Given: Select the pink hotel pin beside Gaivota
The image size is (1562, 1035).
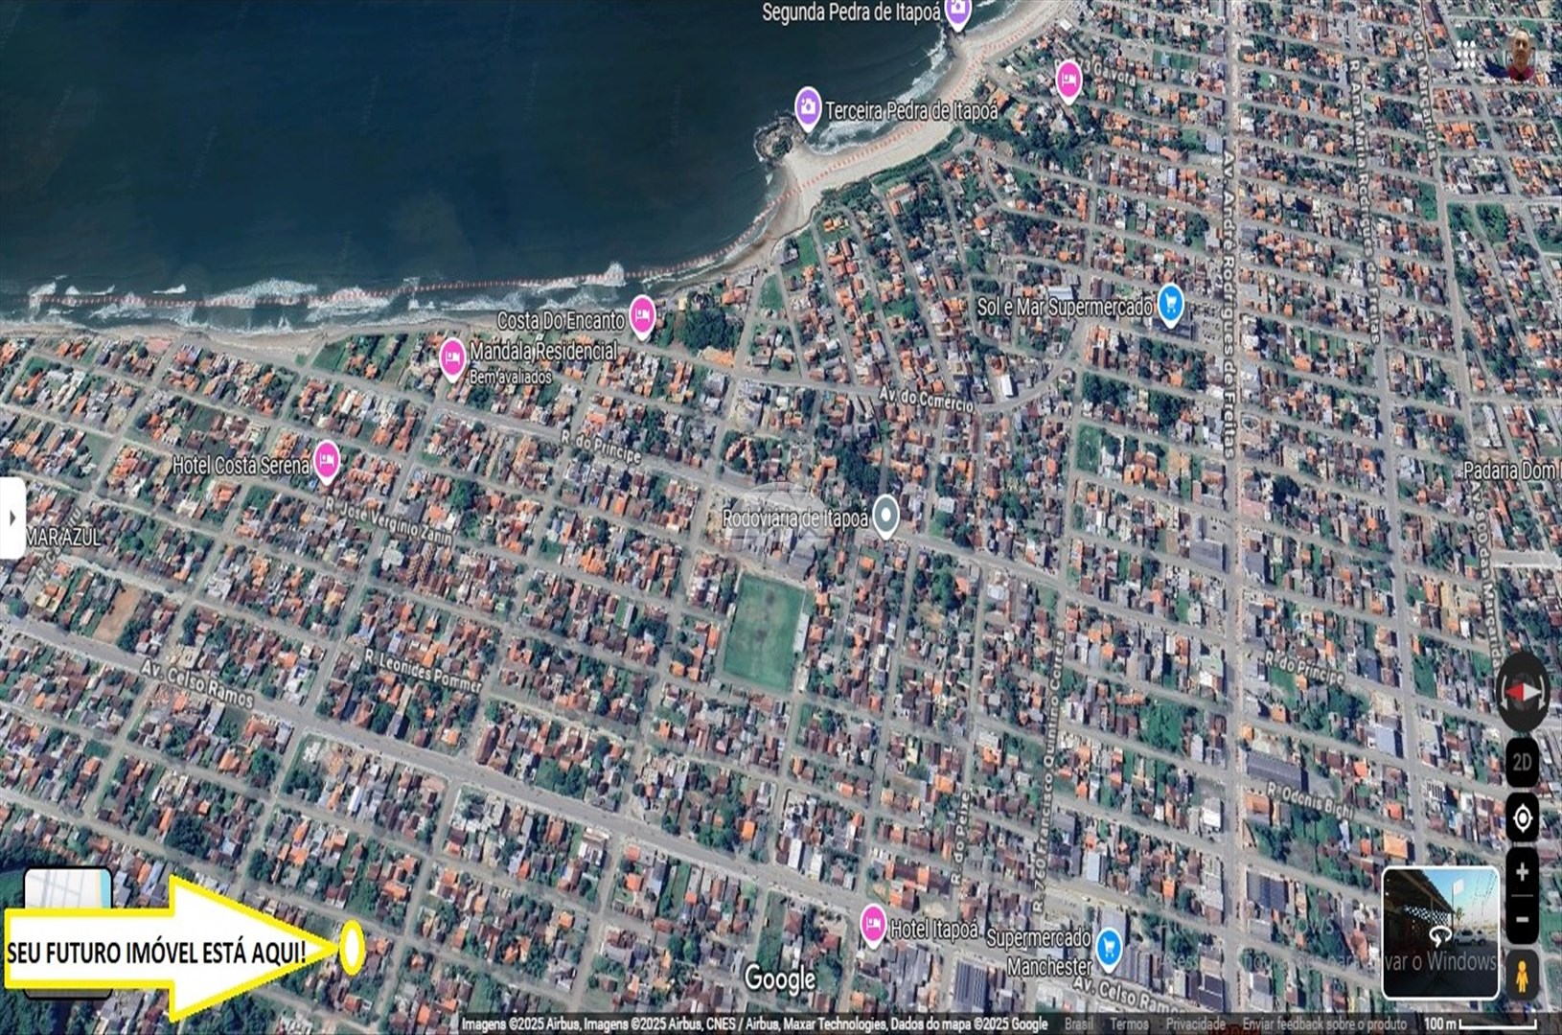Looking at the screenshot, I should coord(1068,80).
